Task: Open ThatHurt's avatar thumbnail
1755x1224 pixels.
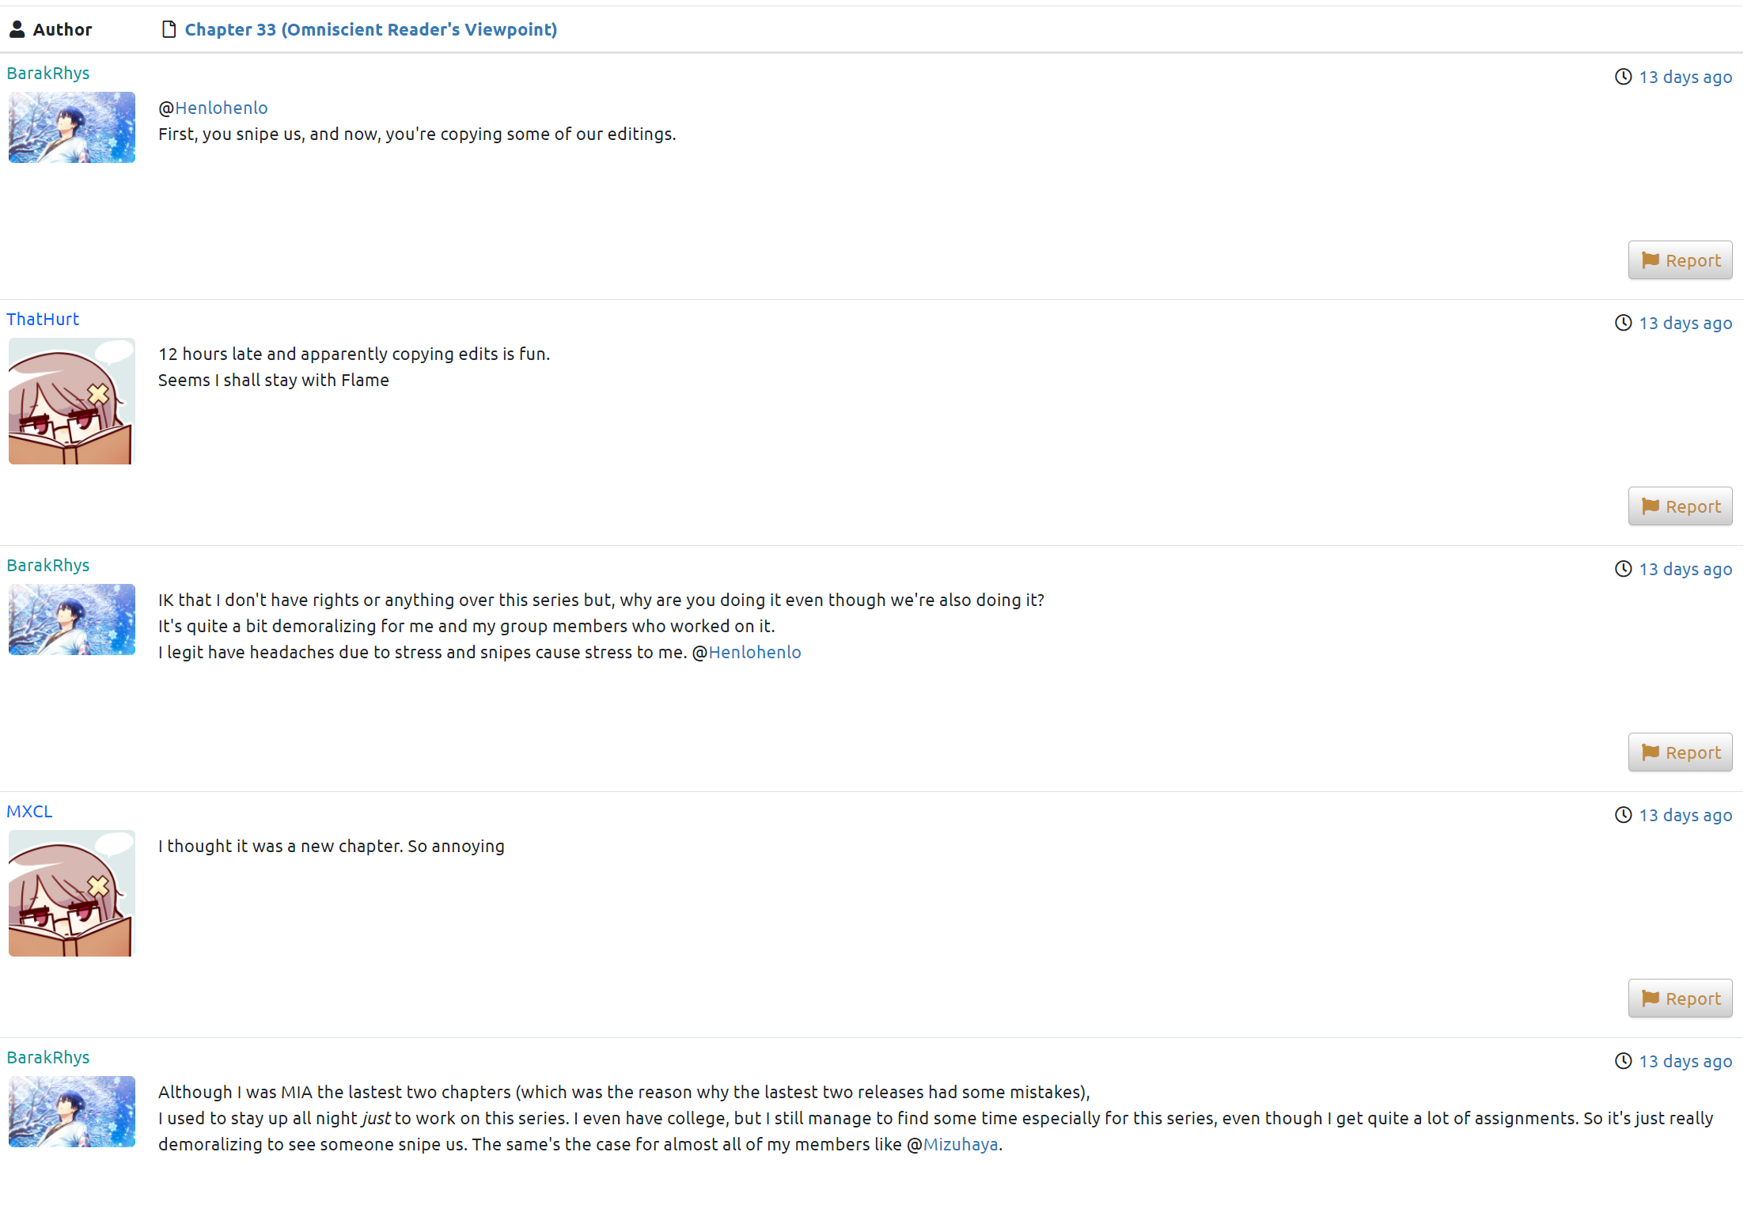Action: pyautogui.click(x=71, y=401)
